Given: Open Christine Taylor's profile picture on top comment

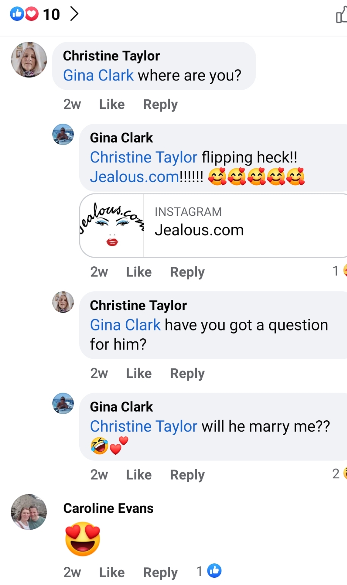Looking at the screenshot, I should [29, 60].
